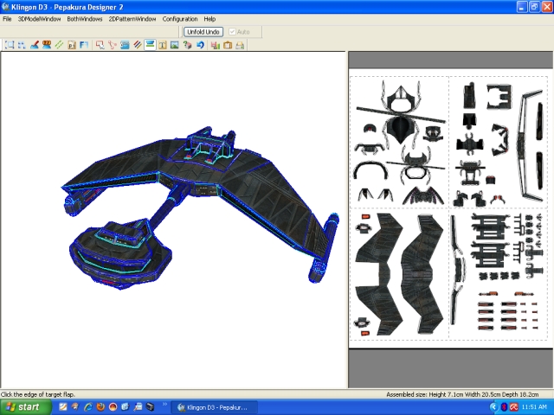The width and height of the screenshot is (554, 415).
Task: Open Firefox from quick launch
Action: 100,407
